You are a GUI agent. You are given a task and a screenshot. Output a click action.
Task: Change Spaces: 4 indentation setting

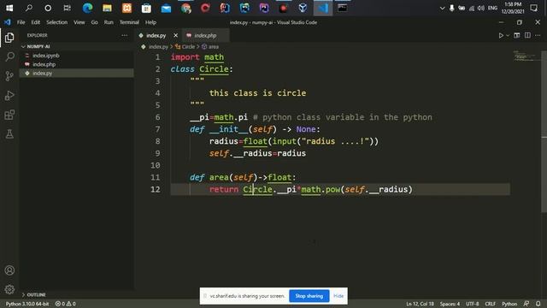(x=450, y=304)
